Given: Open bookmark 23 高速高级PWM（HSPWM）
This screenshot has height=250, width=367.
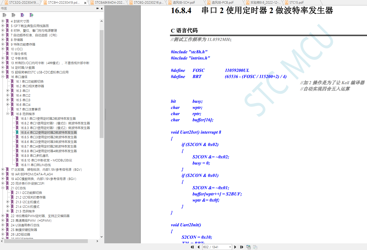Looking at the screenshot, I should click(31, 221).
